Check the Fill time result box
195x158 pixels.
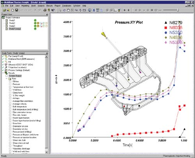pyautogui.click(x=10, y=82)
